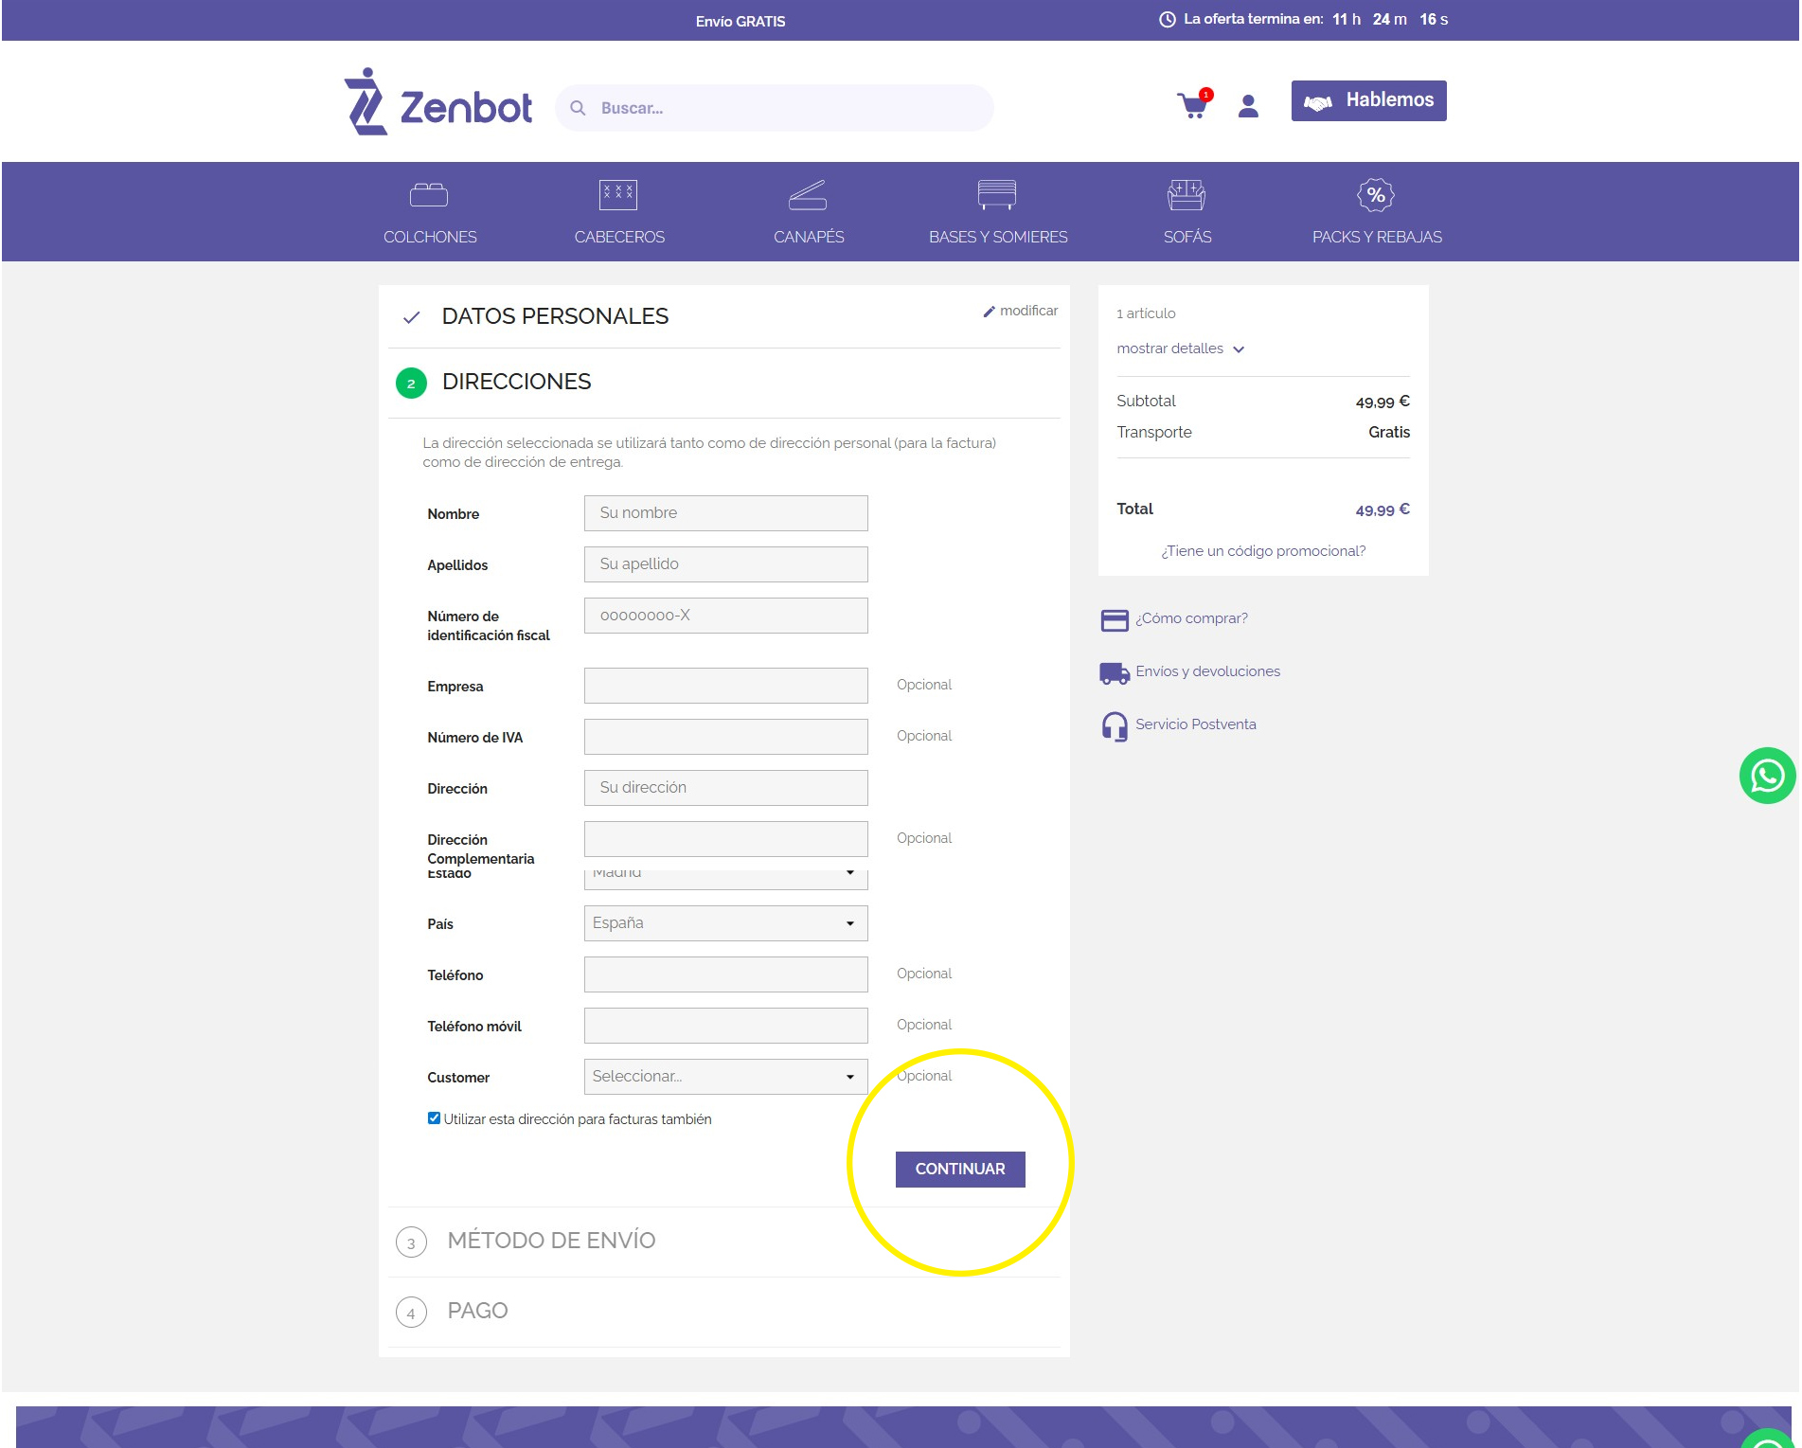The width and height of the screenshot is (1802, 1448).
Task: Click Packs y Rebajas percent icon
Action: (x=1376, y=195)
